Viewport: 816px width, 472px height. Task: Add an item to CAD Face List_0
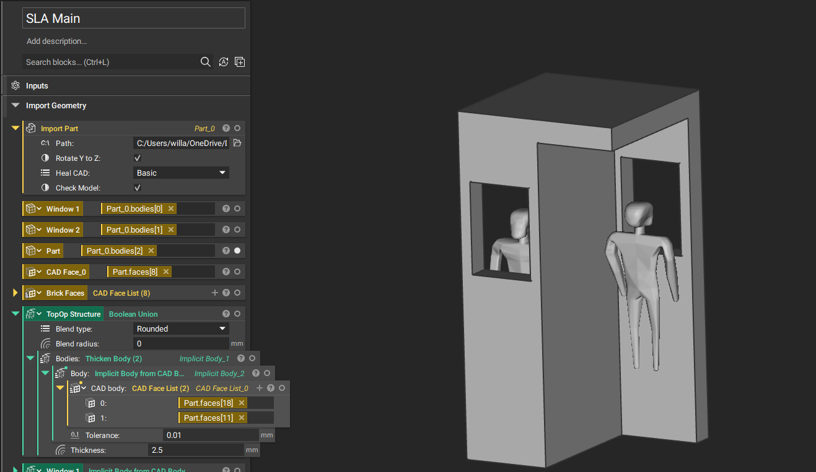pos(260,388)
